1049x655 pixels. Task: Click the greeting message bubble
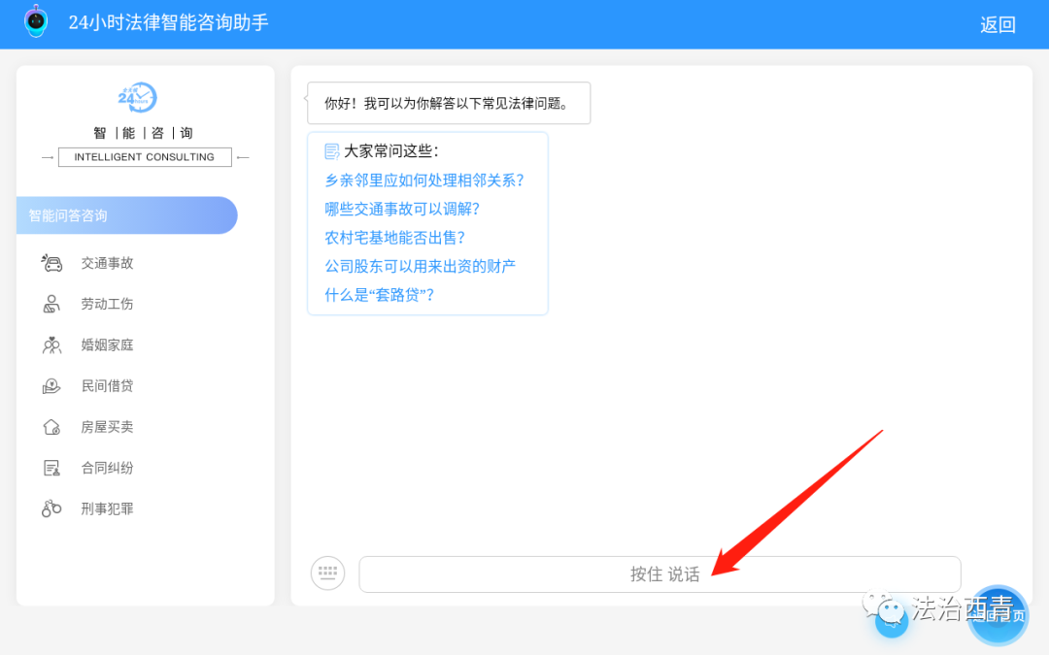tap(449, 102)
